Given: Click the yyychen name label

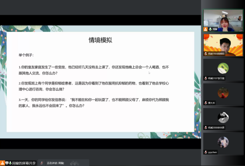Looking at the screenshot, I should coord(212,152).
